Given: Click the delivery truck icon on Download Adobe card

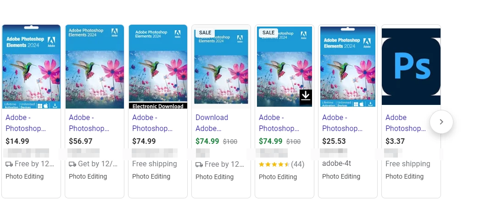Looking at the screenshot, I should tap(199, 165).
